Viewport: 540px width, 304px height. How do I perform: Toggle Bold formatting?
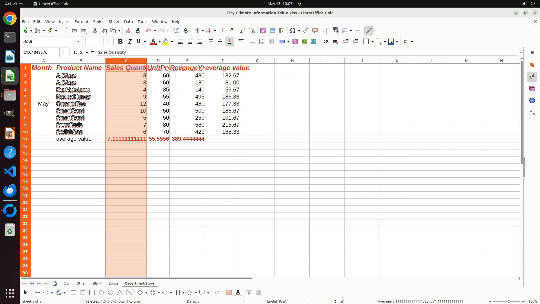pyautogui.click(x=120, y=41)
